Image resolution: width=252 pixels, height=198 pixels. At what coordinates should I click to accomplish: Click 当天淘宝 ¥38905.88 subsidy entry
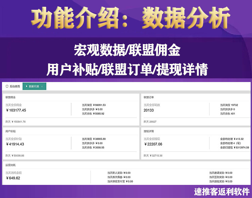94,139
